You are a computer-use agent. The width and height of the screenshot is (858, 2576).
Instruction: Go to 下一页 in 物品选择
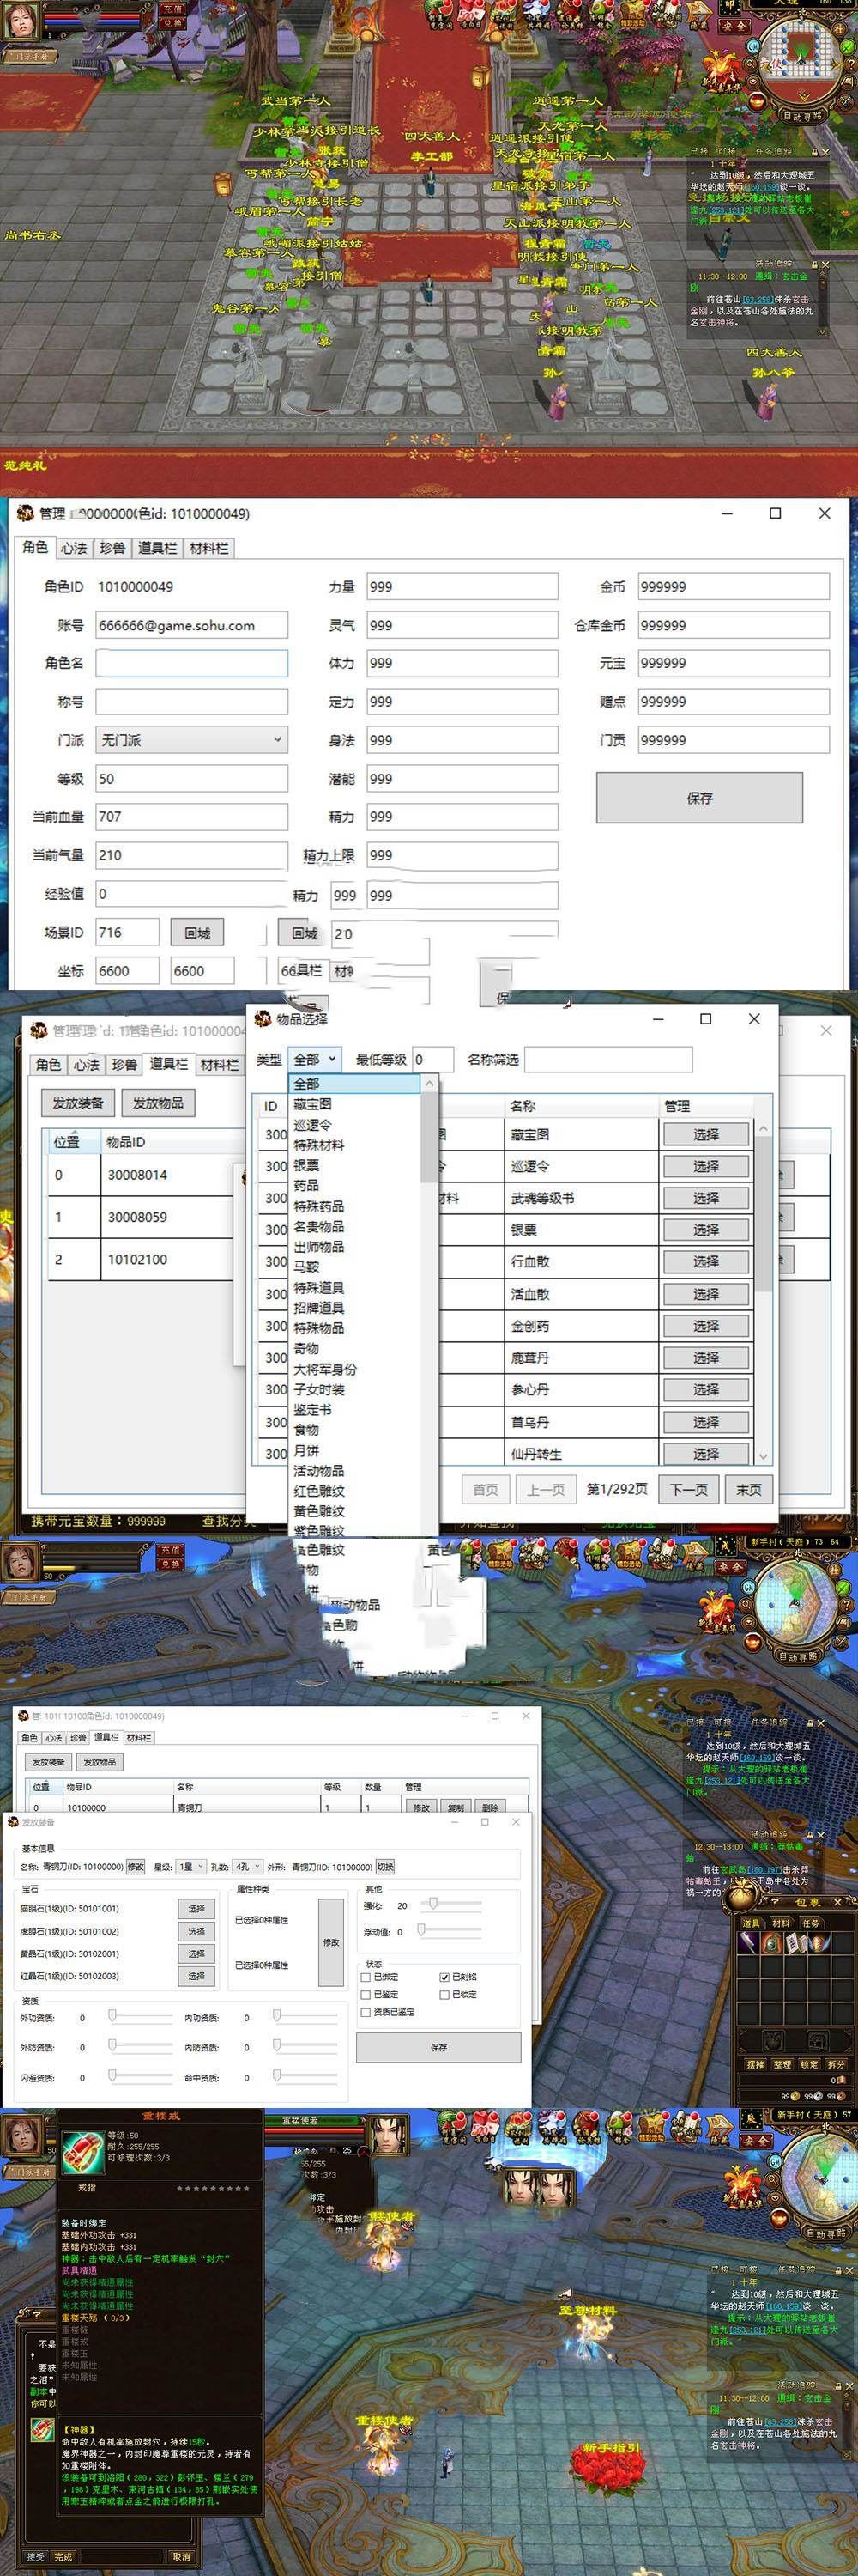[688, 1489]
